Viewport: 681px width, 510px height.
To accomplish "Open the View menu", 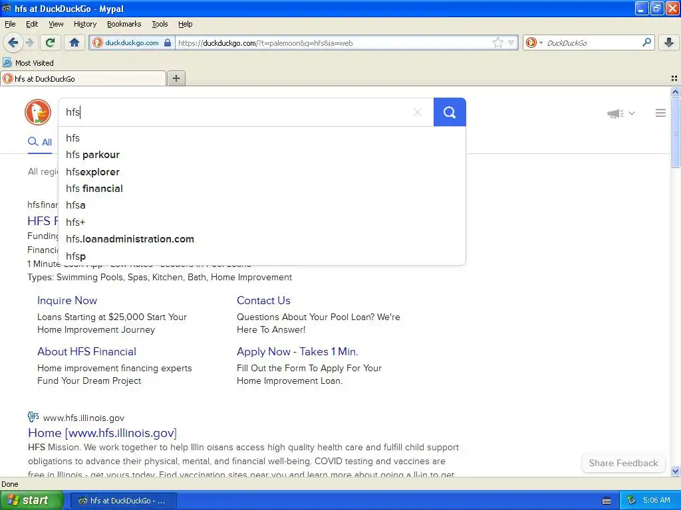I will [x=56, y=24].
